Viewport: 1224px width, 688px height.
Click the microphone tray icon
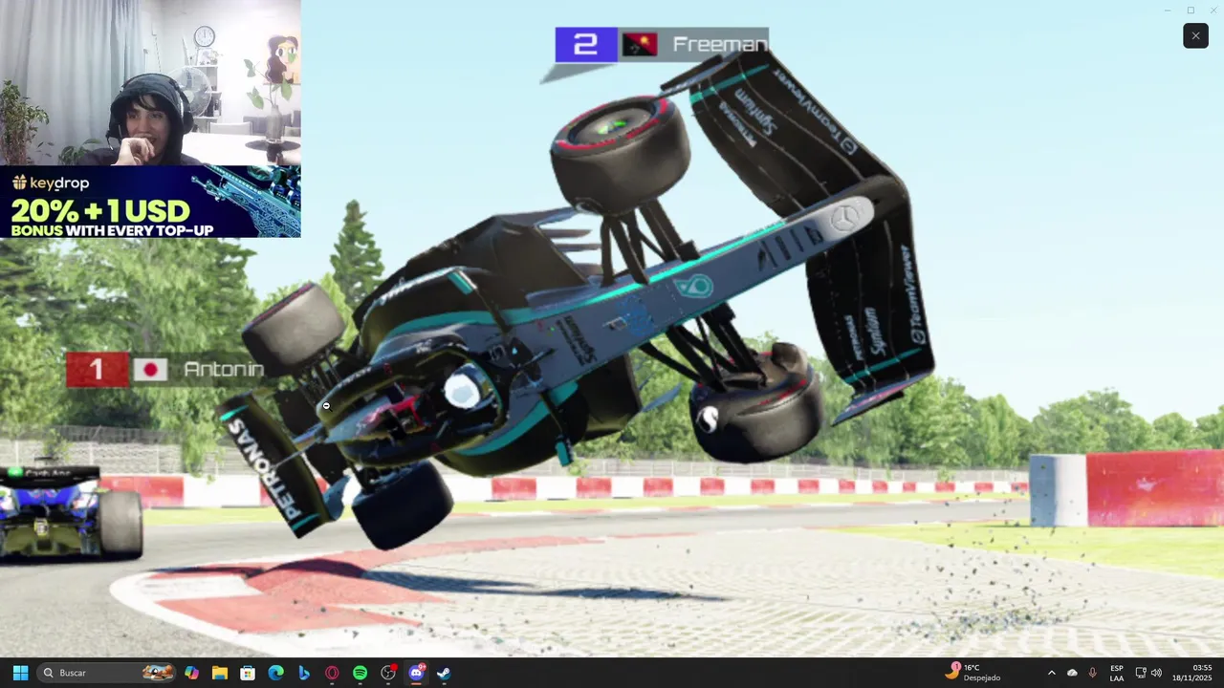[x=1092, y=673]
